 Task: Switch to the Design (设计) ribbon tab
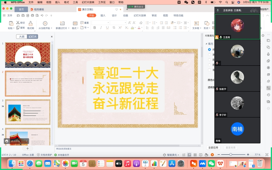click(x=114, y=16)
